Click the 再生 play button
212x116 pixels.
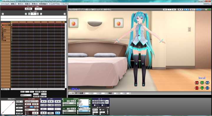(95, 110)
